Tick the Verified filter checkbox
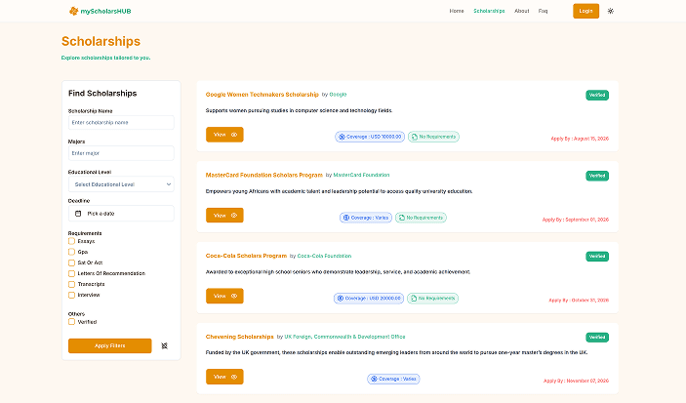The image size is (686, 403). [x=71, y=321]
